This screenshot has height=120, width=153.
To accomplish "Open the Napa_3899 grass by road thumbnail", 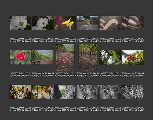I will [88, 23].
